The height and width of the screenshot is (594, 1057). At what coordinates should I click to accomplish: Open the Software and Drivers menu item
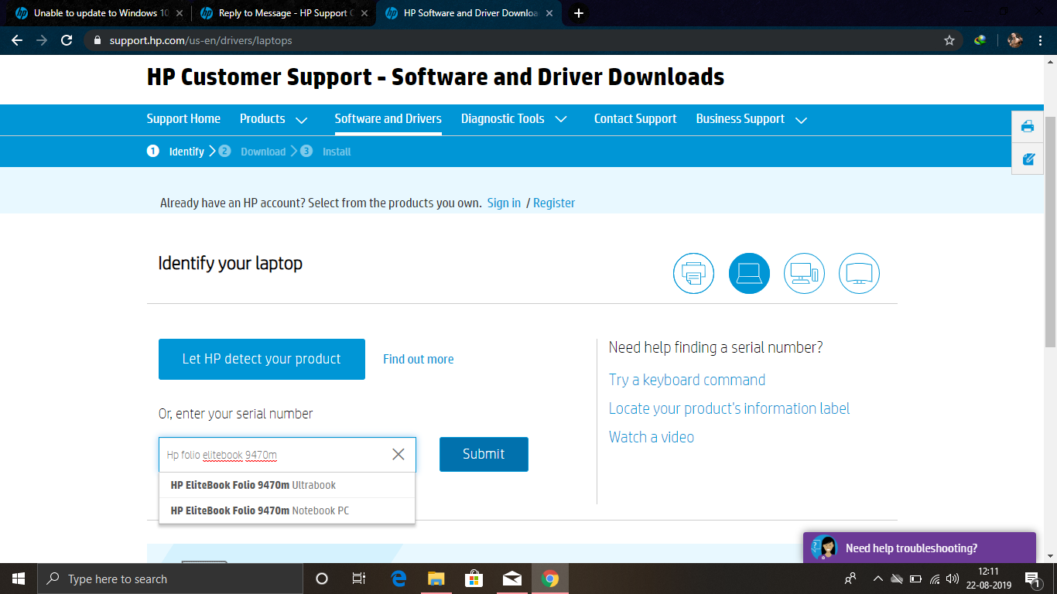388,119
